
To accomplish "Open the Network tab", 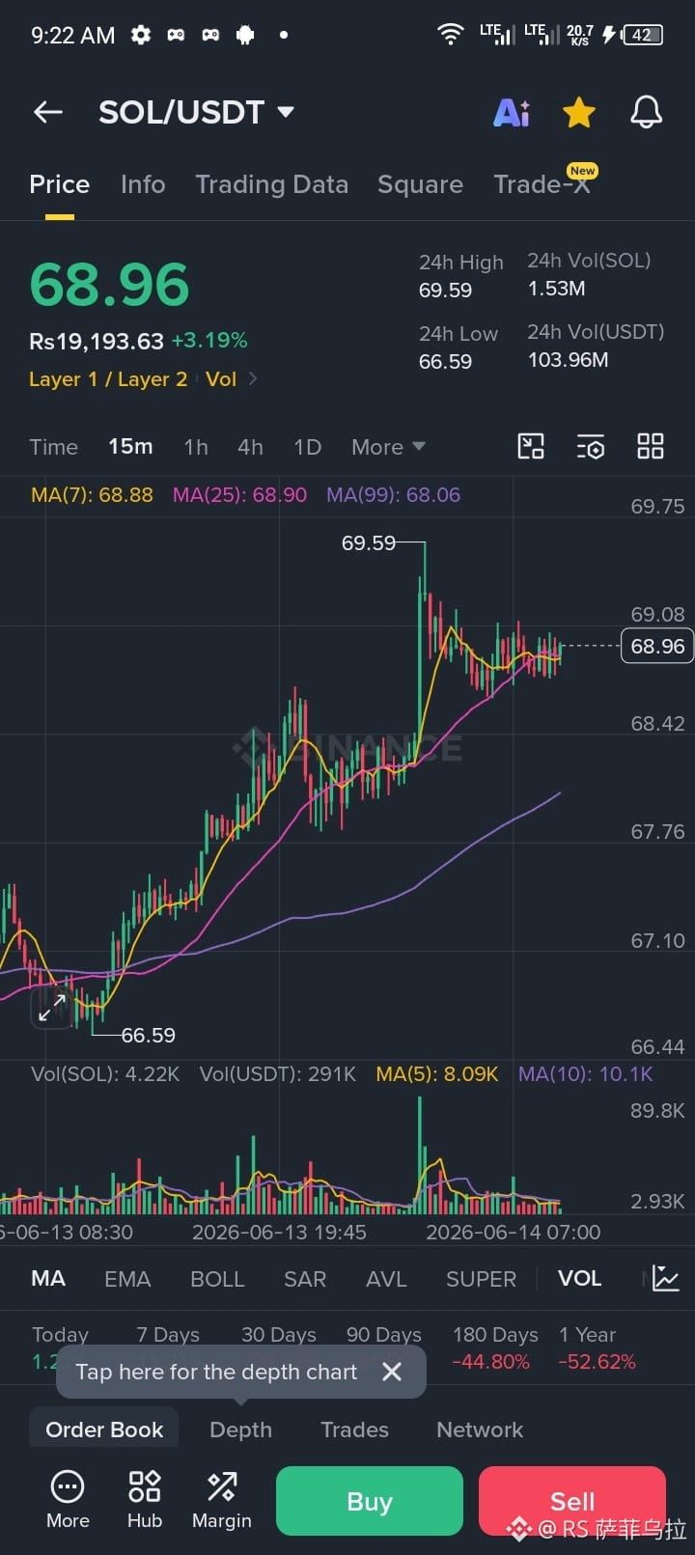I will coord(480,1430).
